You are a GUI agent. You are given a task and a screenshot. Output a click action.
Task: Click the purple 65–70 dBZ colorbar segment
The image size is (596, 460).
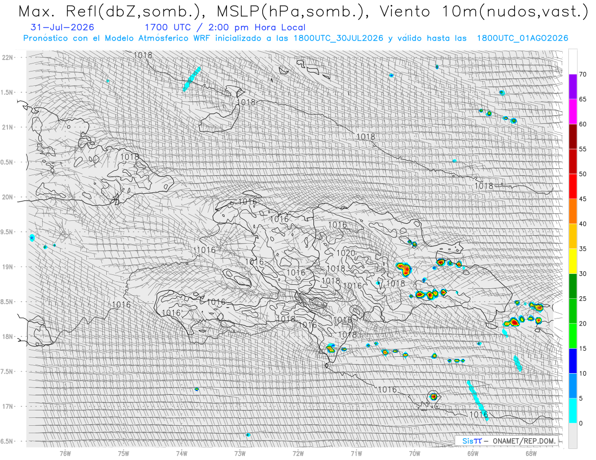(x=573, y=87)
